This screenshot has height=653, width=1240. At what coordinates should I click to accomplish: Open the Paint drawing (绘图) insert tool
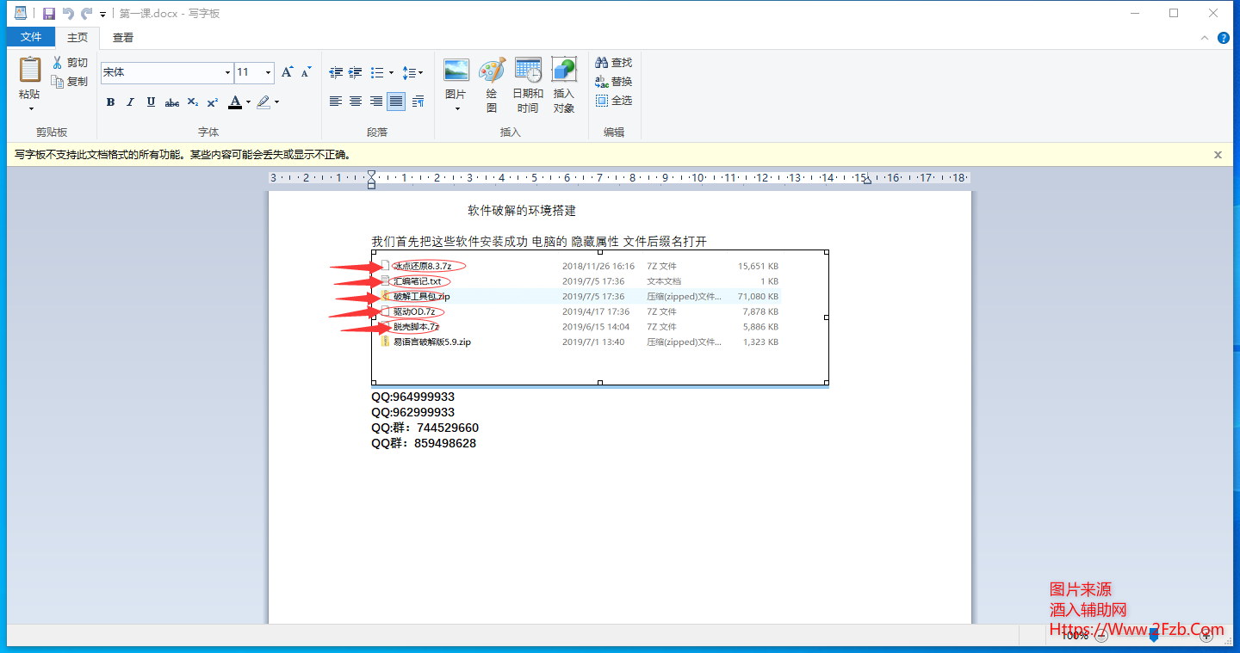tap(492, 85)
